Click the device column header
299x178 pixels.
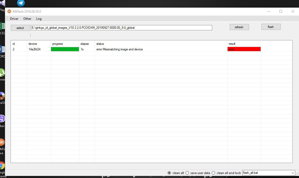[x=39, y=44]
